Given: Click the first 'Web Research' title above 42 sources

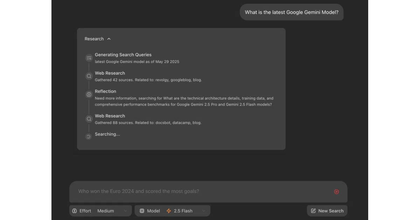Looking at the screenshot, I should [110, 73].
